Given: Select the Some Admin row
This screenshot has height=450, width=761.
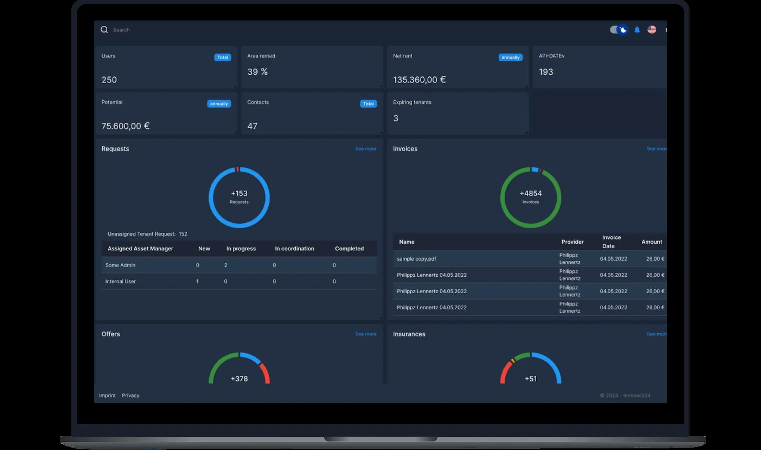Looking at the screenshot, I should pos(239,265).
